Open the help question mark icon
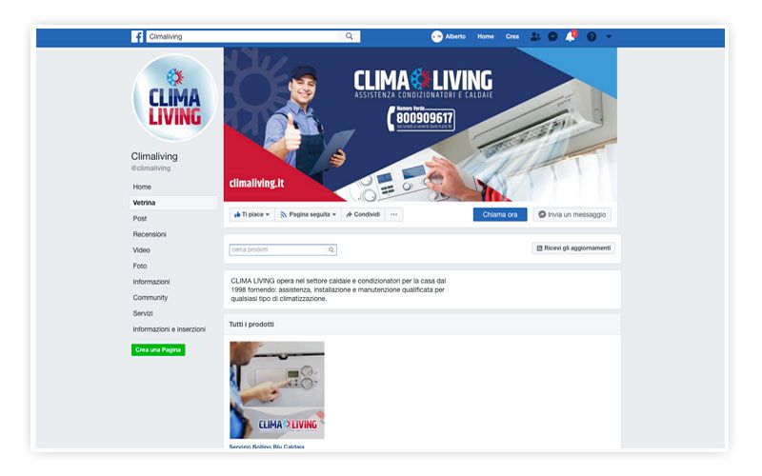The image size is (762, 476). point(592,36)
